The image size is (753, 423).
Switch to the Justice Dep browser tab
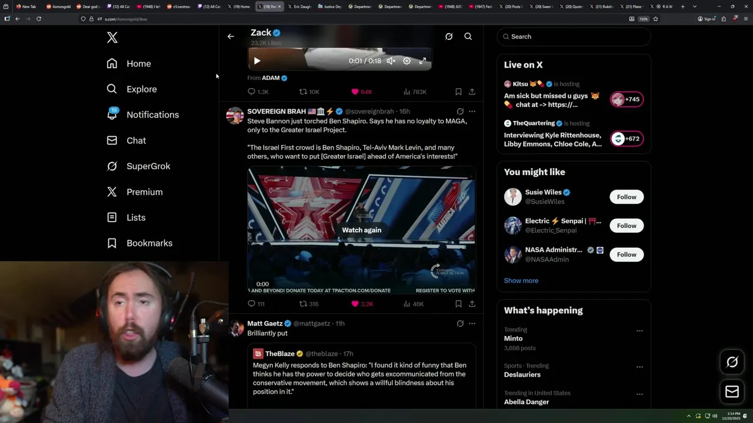click(329, 6)
